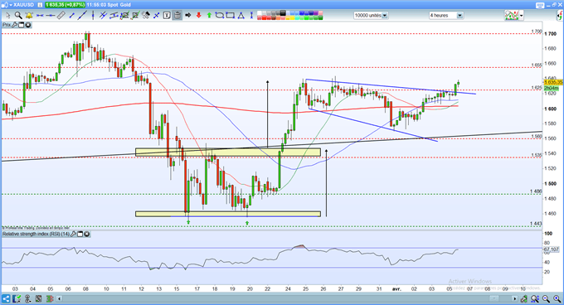564x305 pixels.
Task: Open the chart style icon button
Action: click(512, 16)
